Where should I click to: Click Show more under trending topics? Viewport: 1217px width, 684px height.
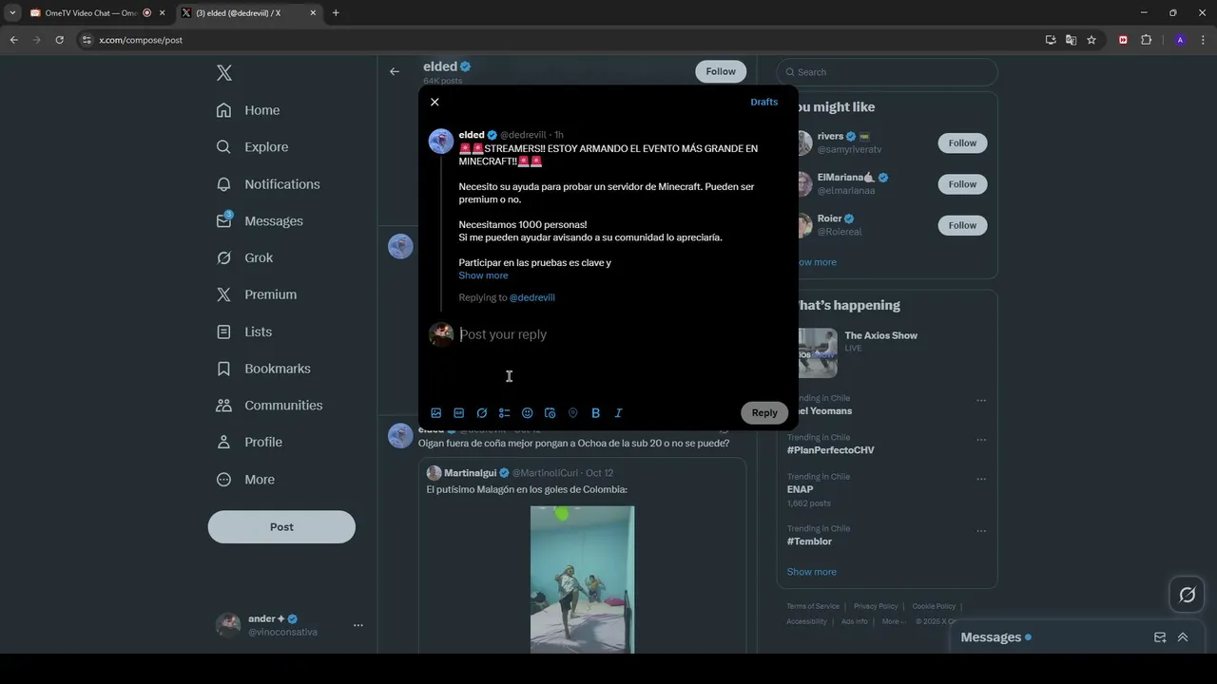(811, 572)
